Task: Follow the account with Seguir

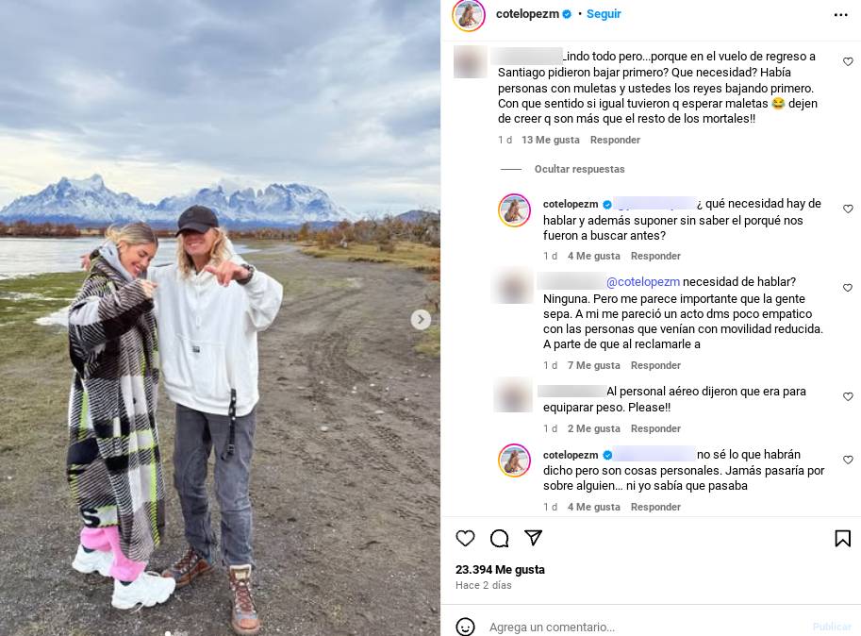Action: [604, 14]
